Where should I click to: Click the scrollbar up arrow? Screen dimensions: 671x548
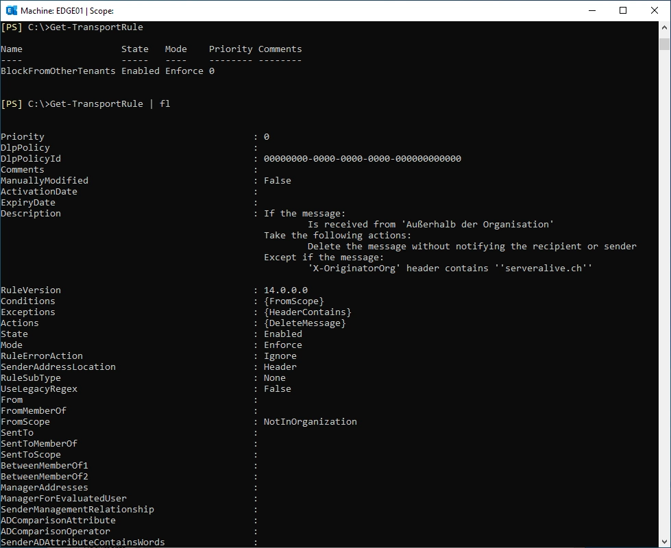(x=664, y=27)
